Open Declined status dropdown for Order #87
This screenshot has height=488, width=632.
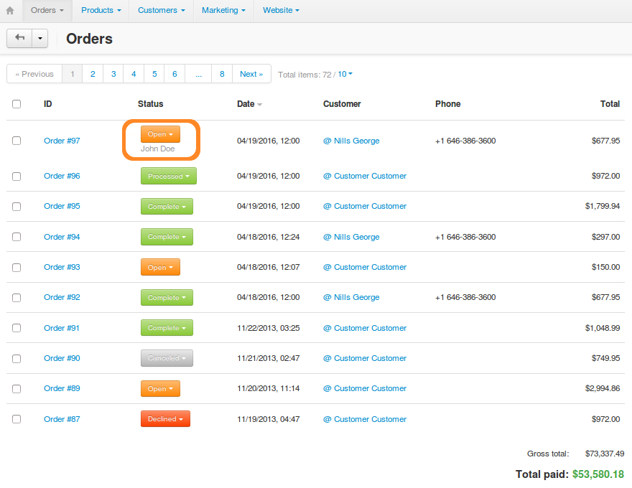pyautogui.click(x=165, y=418)
